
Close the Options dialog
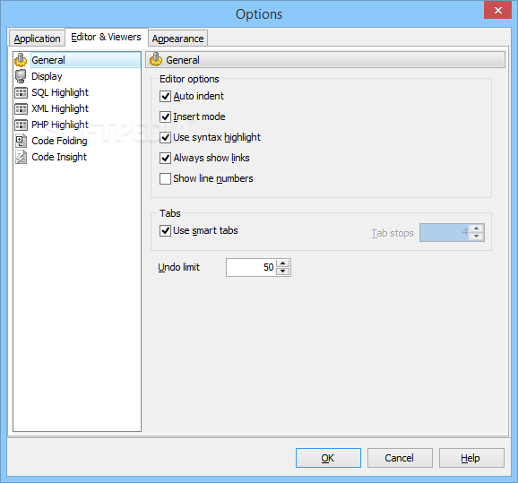coord(498,10)
